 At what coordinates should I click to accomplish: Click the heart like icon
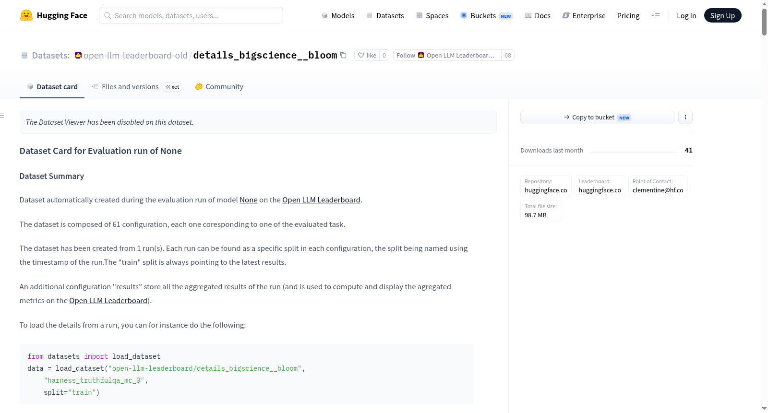click(361, 55)
